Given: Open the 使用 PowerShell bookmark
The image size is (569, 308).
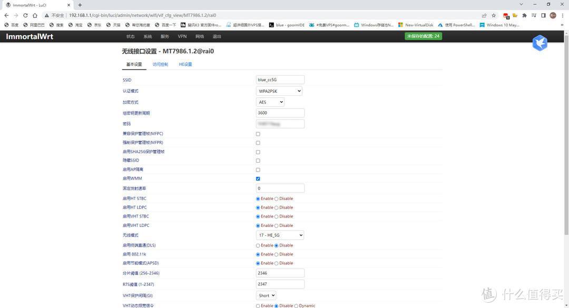Looking at the screenshot, I should tap(456, 25).
